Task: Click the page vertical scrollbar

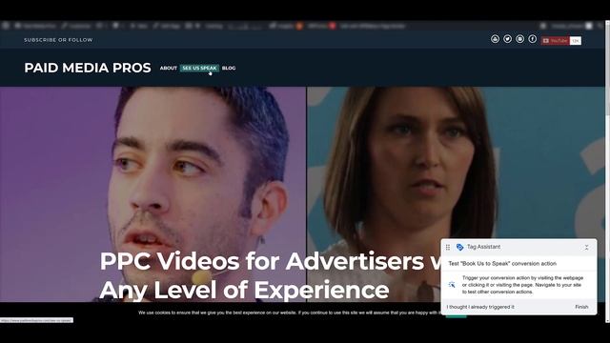Action: (607, 171)
